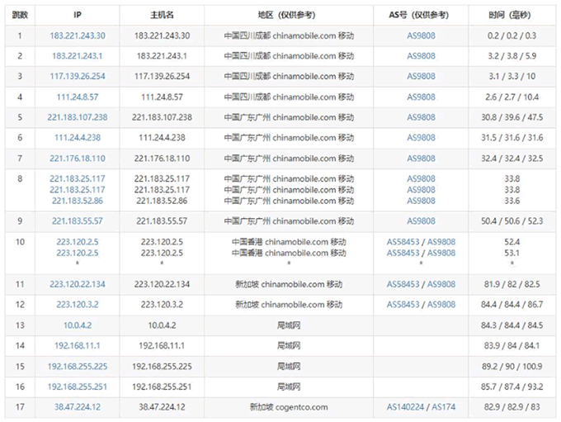The height and width of the screenshot is (422, 561).
Task: Click the 192.168.255.225 IP link
Action: point(78,366)
